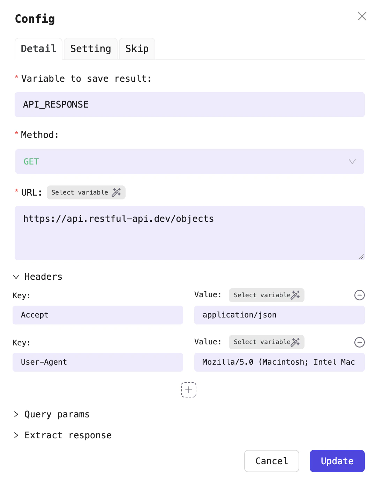Remove the User-Agent header using its minus icon
This screenshot has width=376, height=482.
360,342
